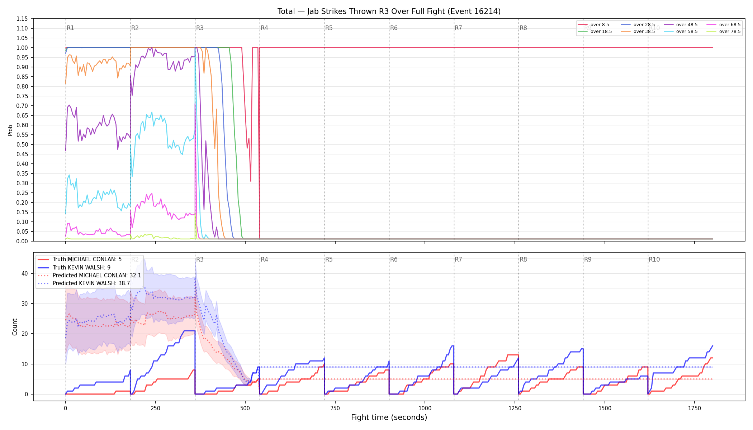753x430 pixels.
Task: Click the R4 round marker in count chart
Action: (264, 259)
